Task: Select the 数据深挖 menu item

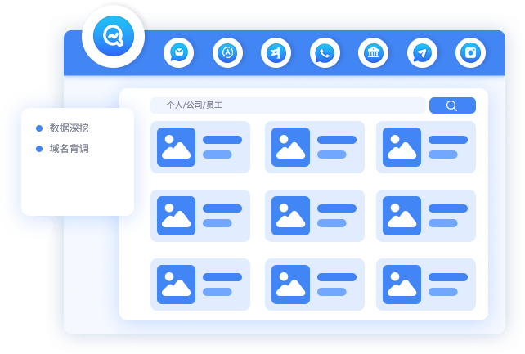Action: pos(69,128)
